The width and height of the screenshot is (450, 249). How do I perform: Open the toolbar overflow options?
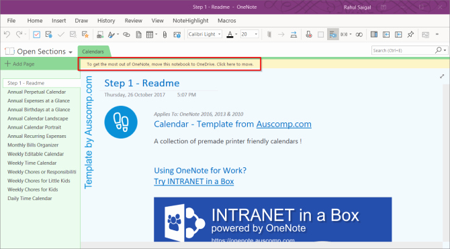click(x=437, y=35)
